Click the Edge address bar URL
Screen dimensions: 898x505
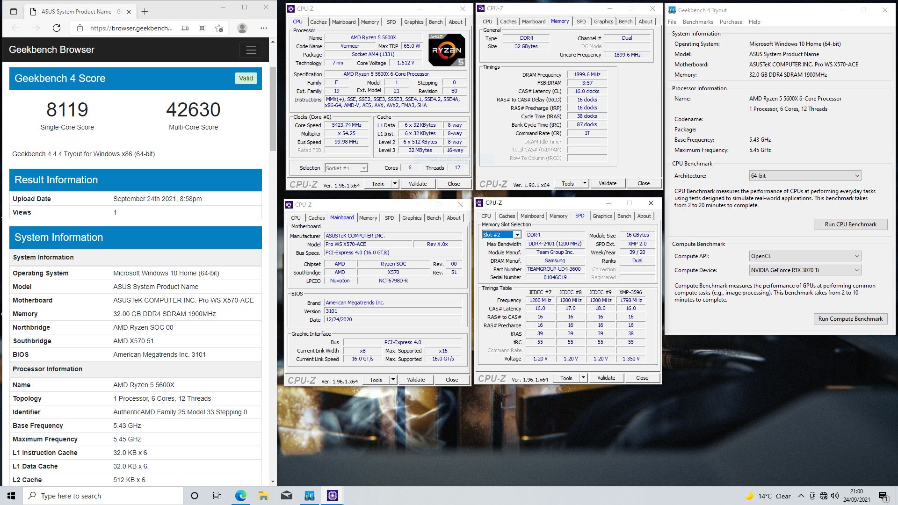coord(131,28)
